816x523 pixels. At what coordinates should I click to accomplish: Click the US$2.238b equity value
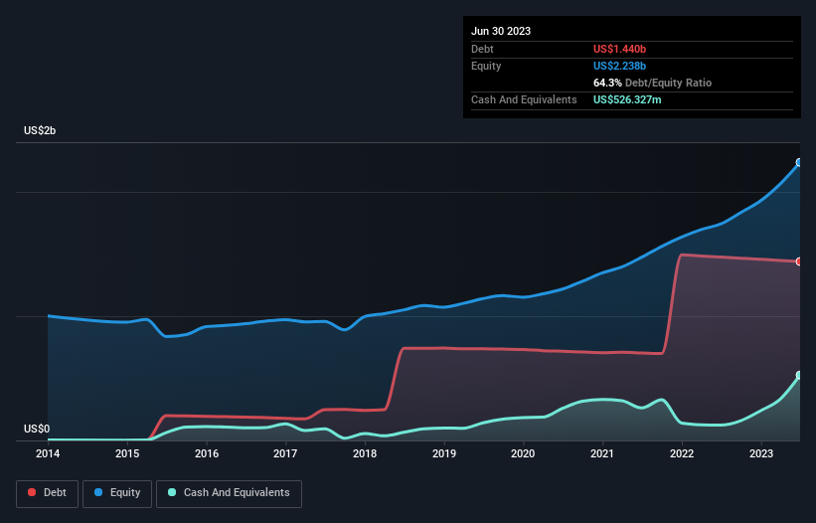619,66
